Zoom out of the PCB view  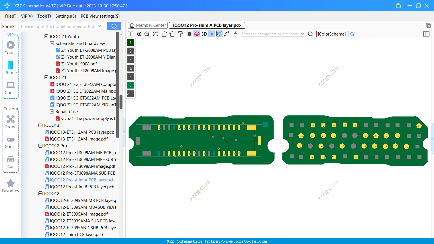147,34
